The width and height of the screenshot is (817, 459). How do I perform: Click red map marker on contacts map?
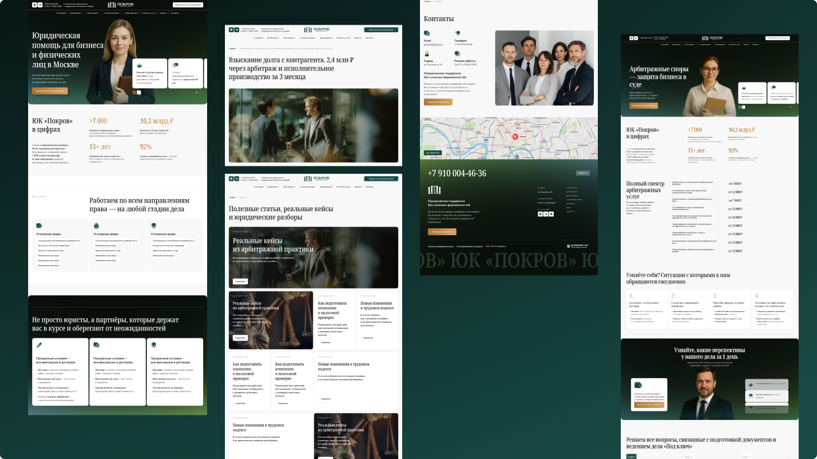pos(515,137)
